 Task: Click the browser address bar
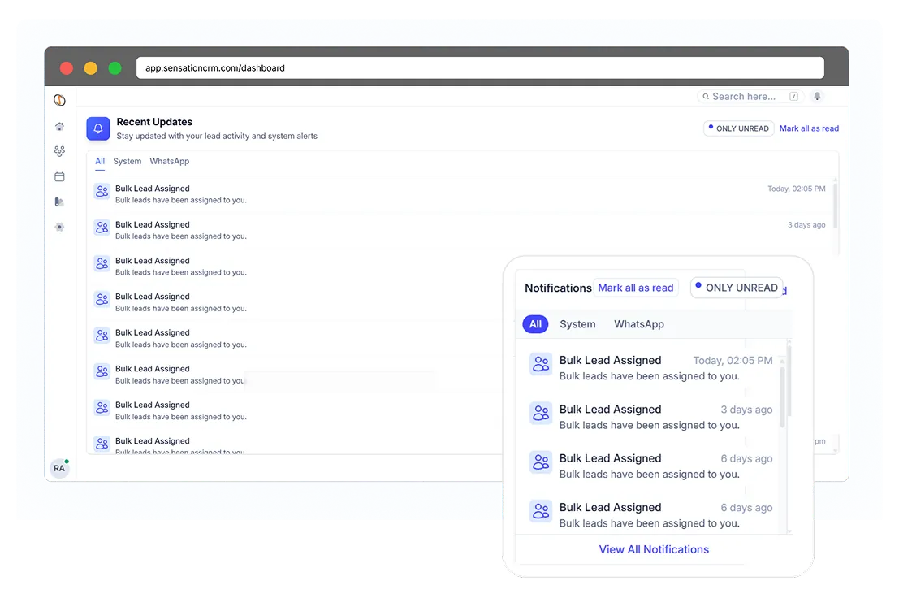[x=480, y=67]
